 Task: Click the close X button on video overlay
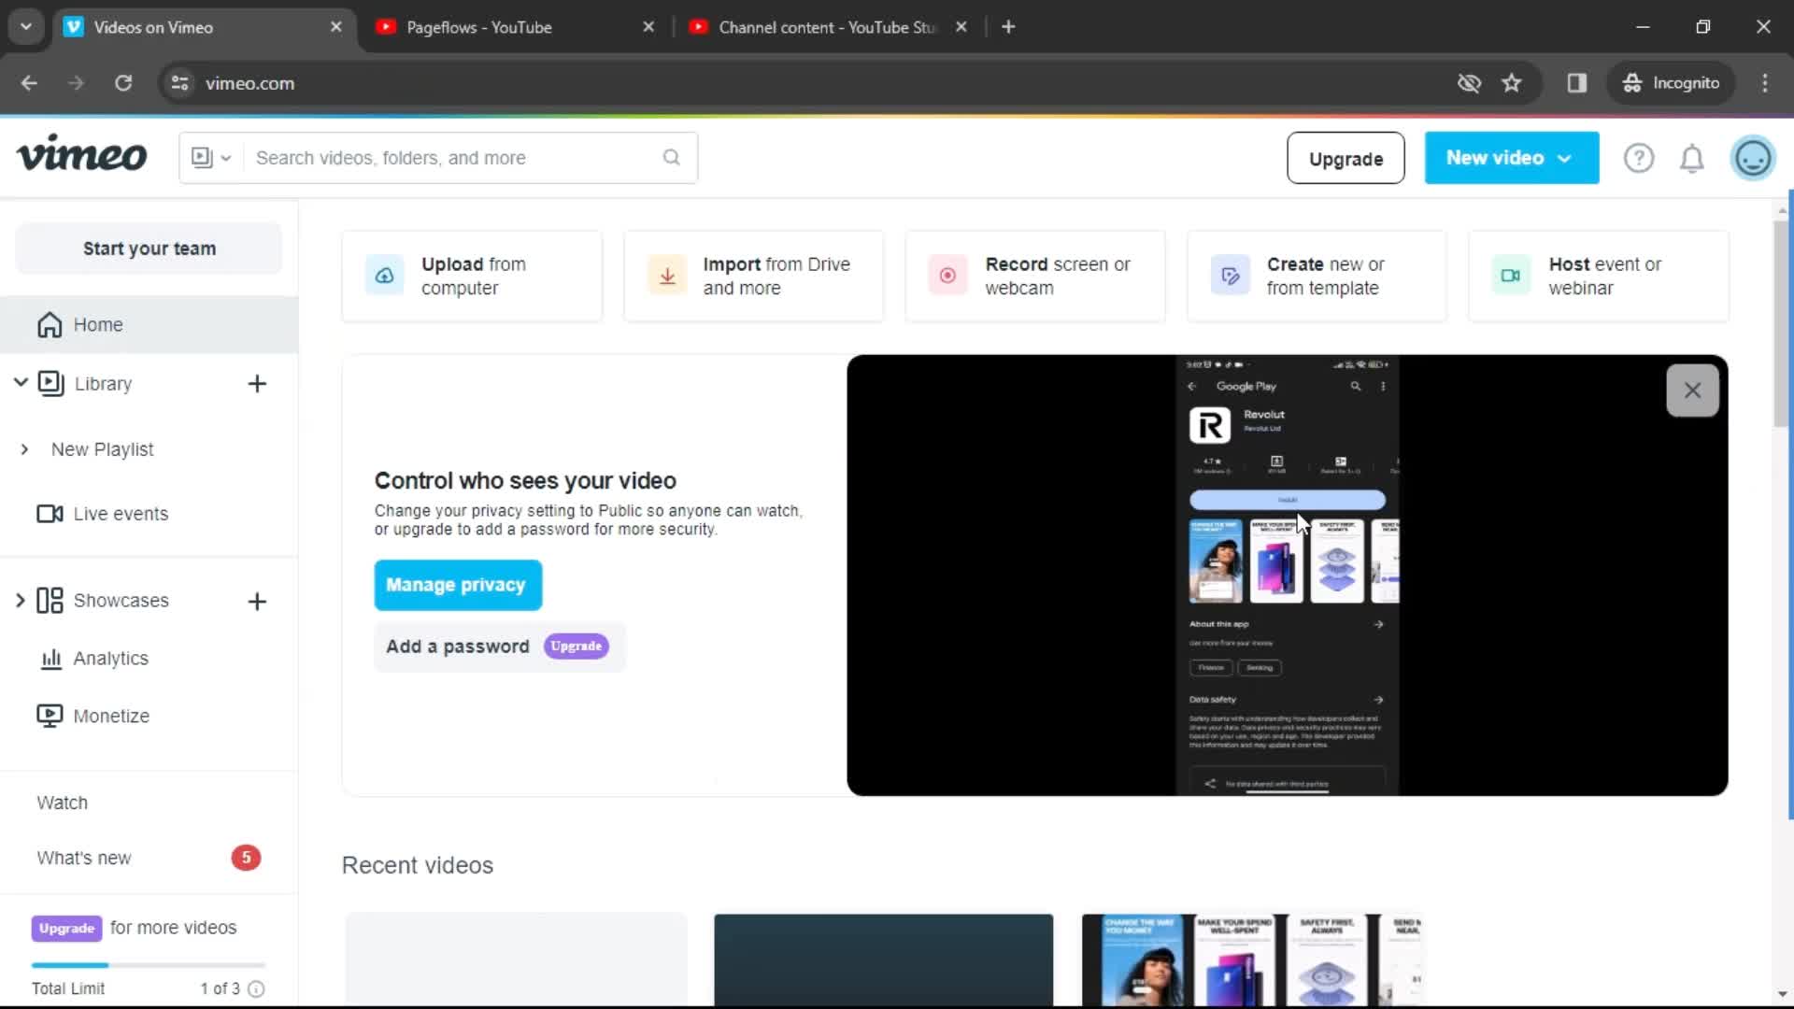[x=1690, y=391]
